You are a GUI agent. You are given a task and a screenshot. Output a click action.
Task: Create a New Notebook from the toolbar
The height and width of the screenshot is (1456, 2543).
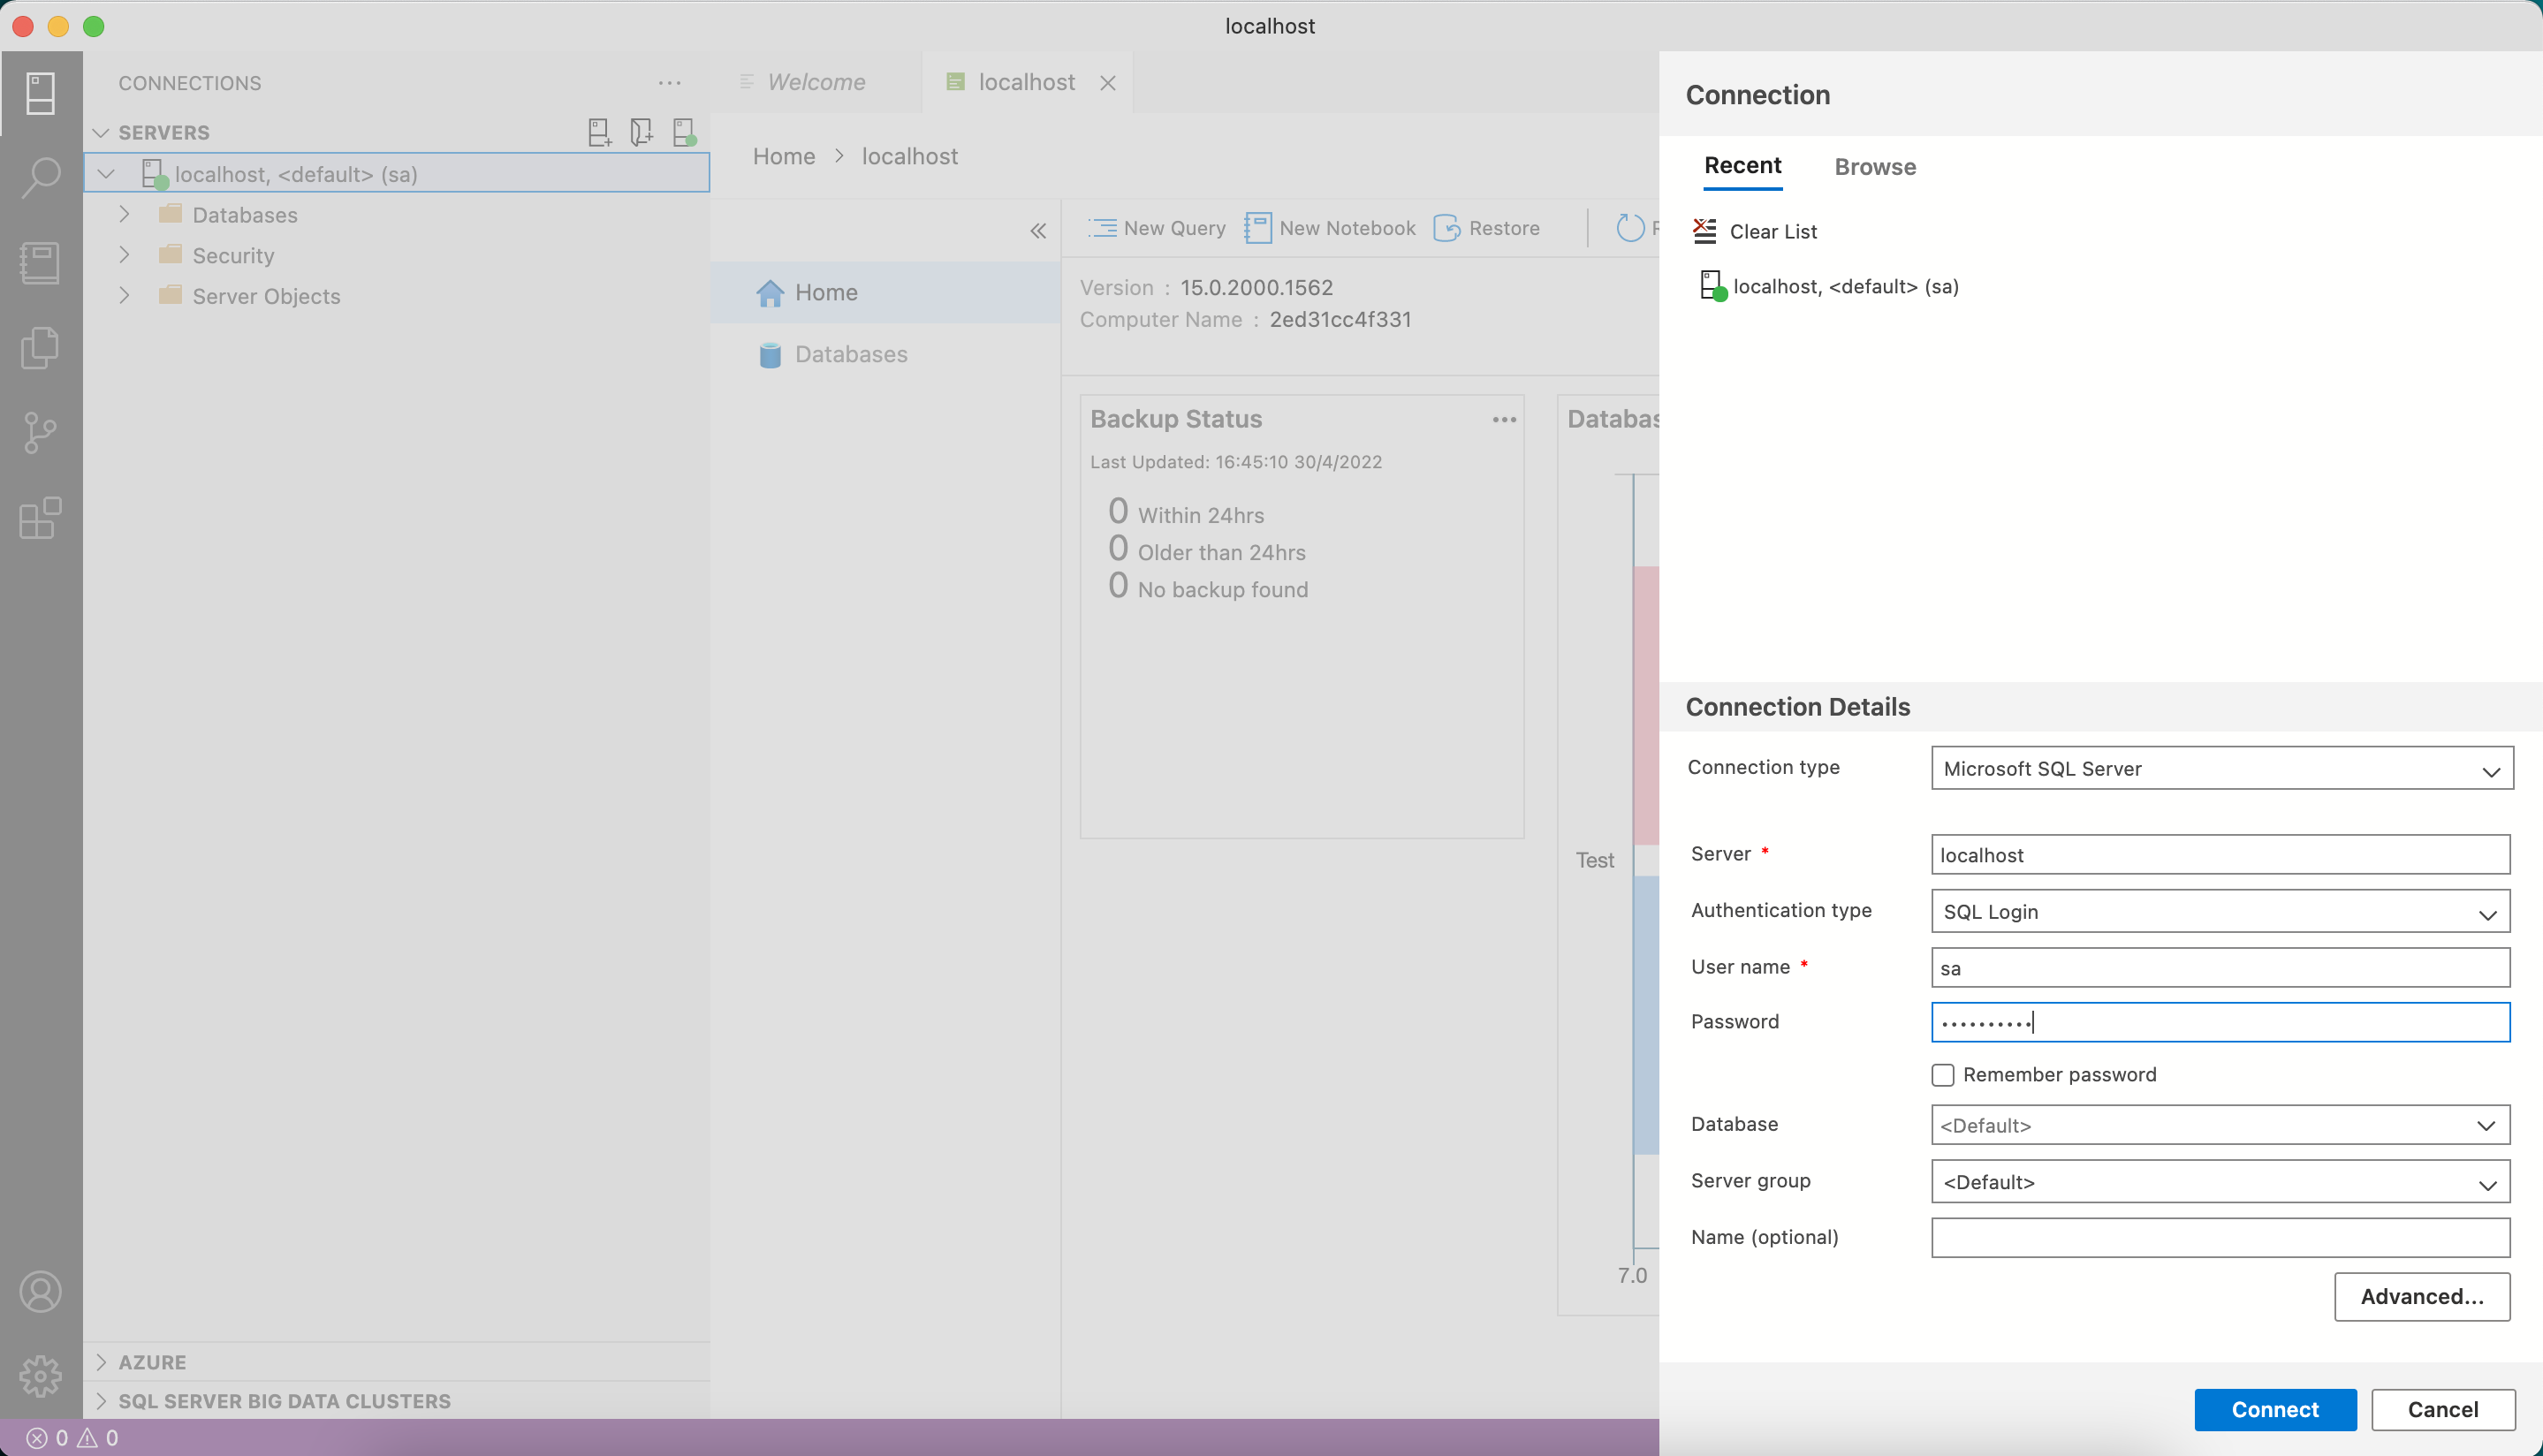[1330, 227]
